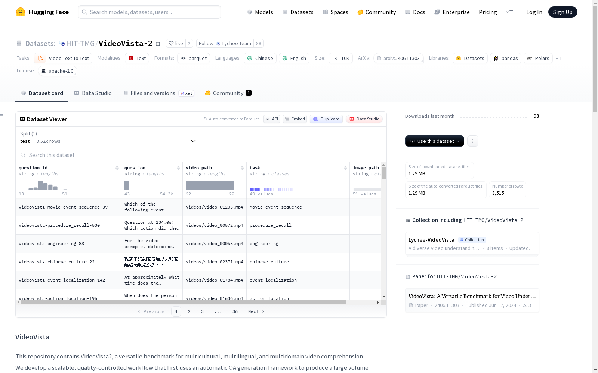Viewport: 598px width, 373px height.
Task: Go to page 3 of the dataset
Action: pyautogui.click(x=203, y=311)
